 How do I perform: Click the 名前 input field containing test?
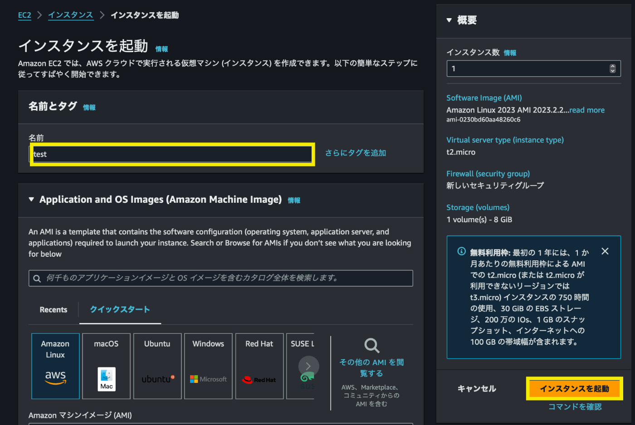[172, 154]
